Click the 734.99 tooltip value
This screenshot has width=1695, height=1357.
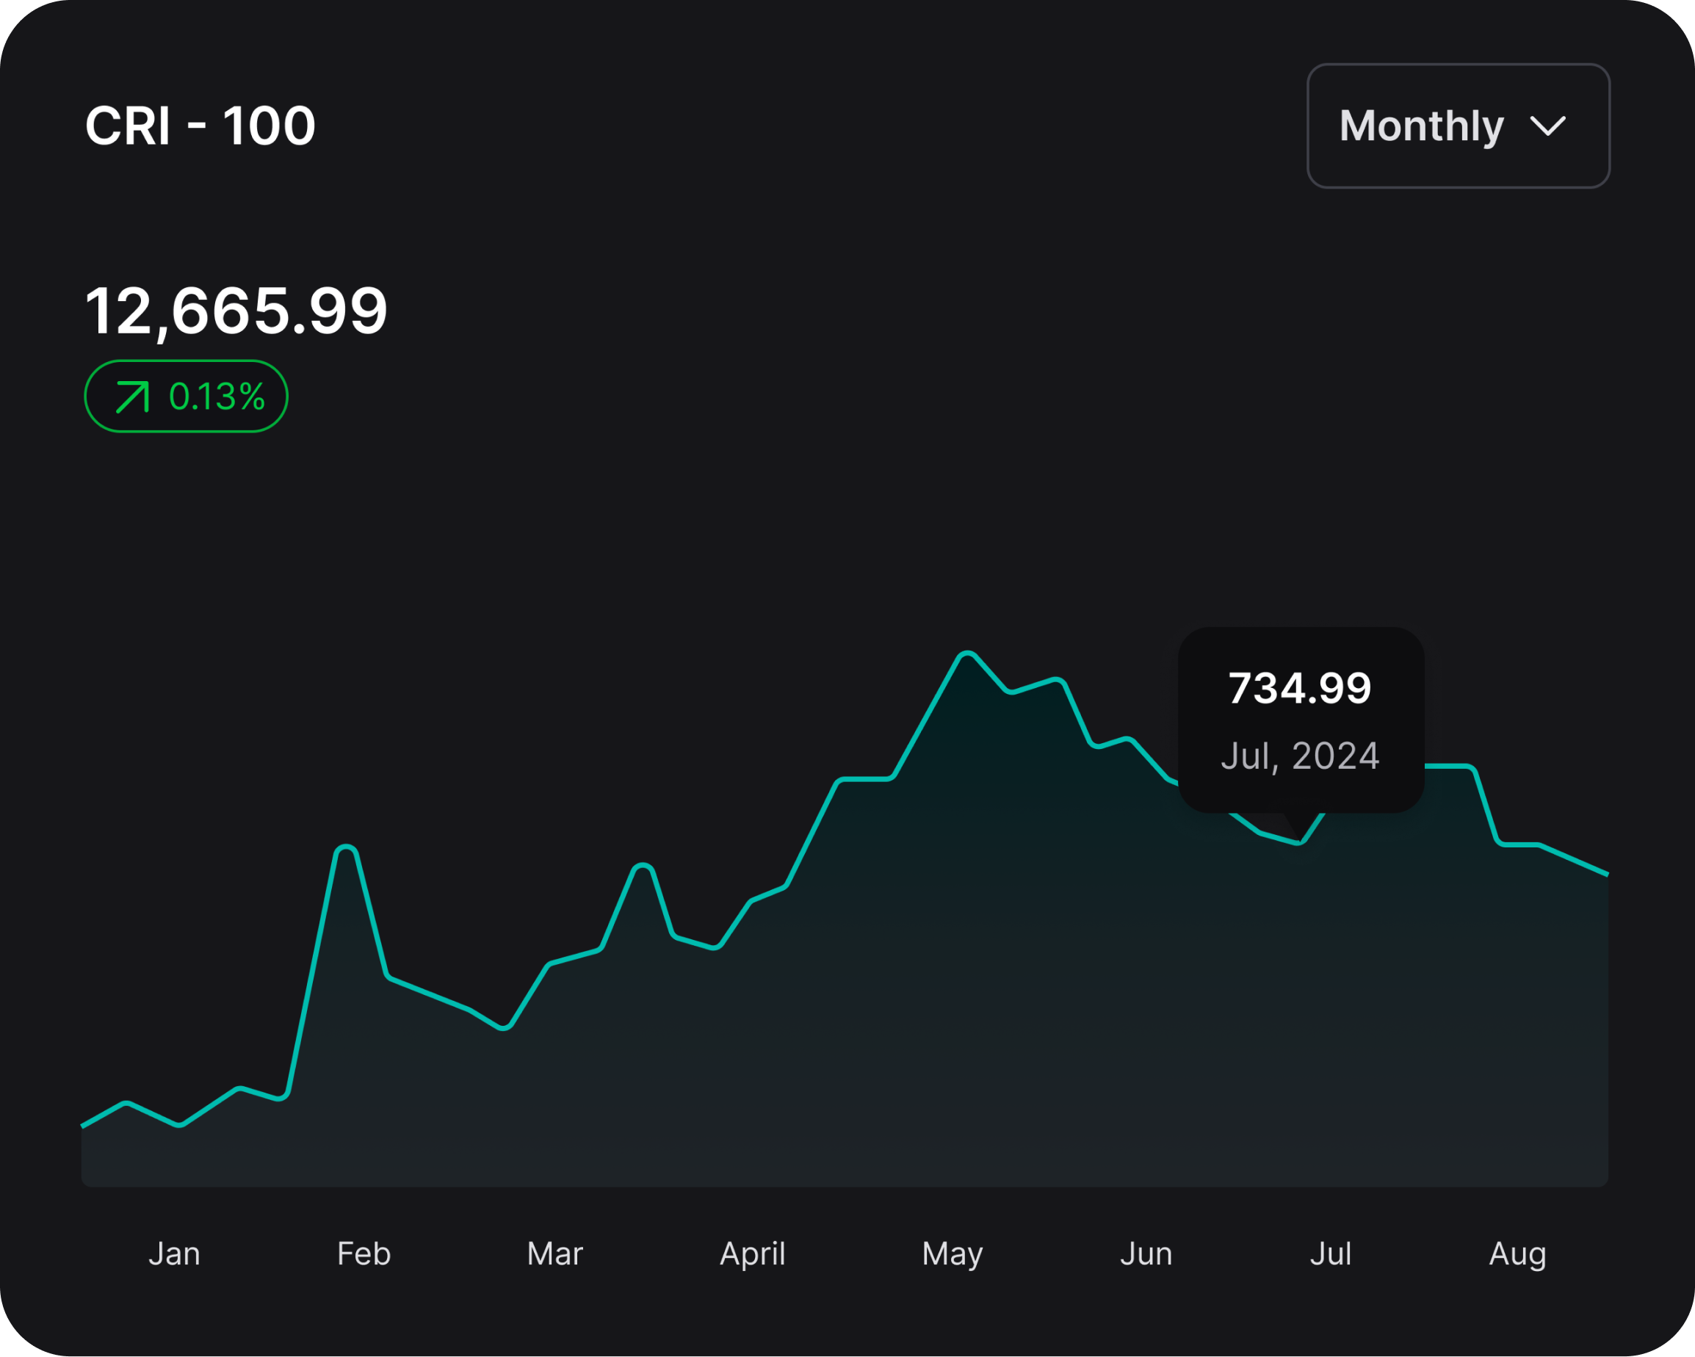pyautogui.click(x=1300, y=688)
